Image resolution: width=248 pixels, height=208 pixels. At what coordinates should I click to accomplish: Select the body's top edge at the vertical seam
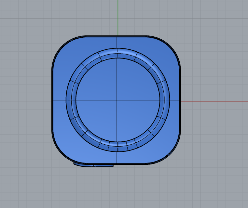tap(117, 36)
